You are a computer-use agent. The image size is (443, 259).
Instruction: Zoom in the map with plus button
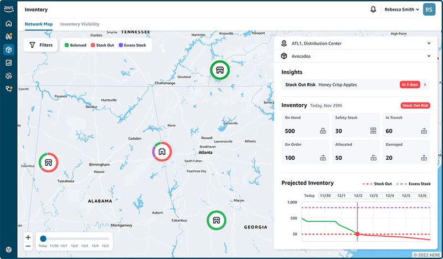tap(28, 237)
